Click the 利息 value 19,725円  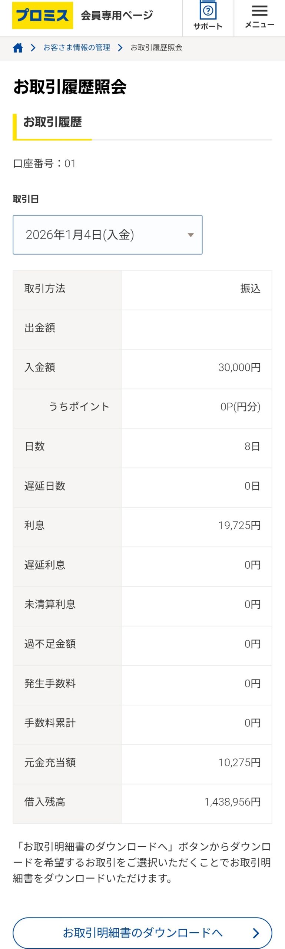pos(239,525)
